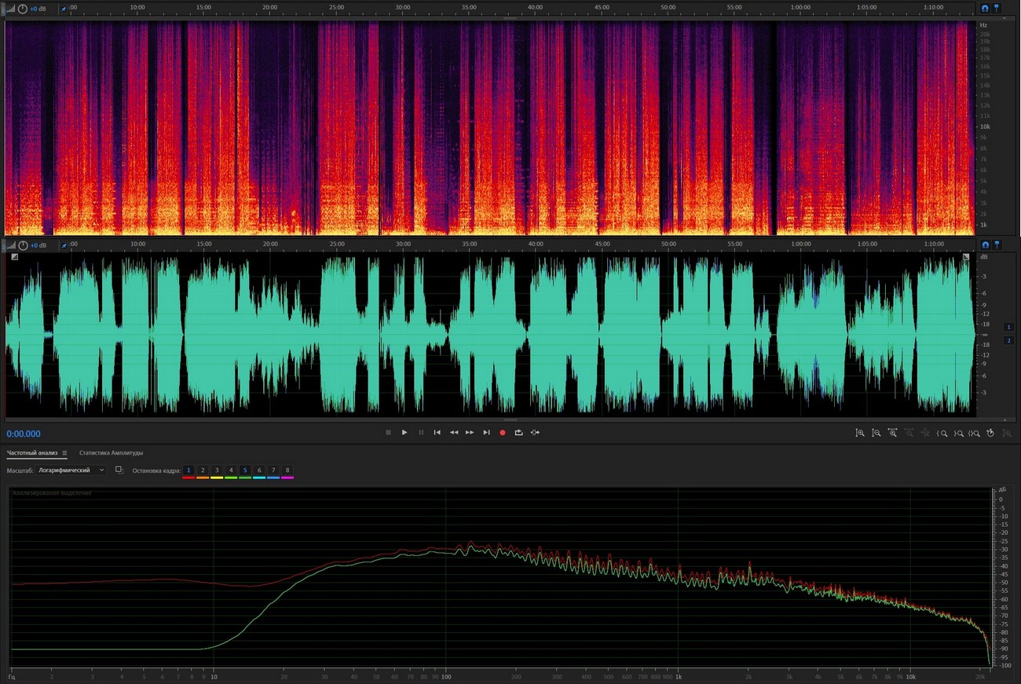Click the Fast Forward transport icon
The image size is (1021, 684).
point(470,433)
